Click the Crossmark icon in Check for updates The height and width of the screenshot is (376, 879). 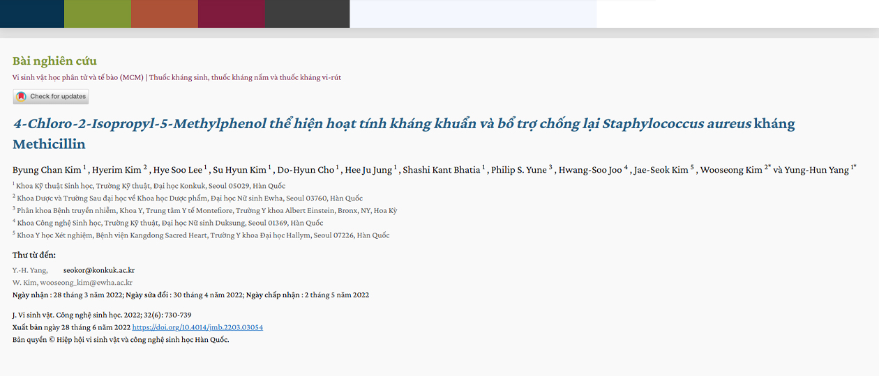click(x=22, y=97)
